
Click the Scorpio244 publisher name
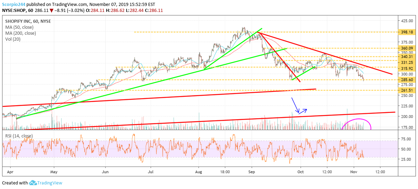(x=13, y=4)
